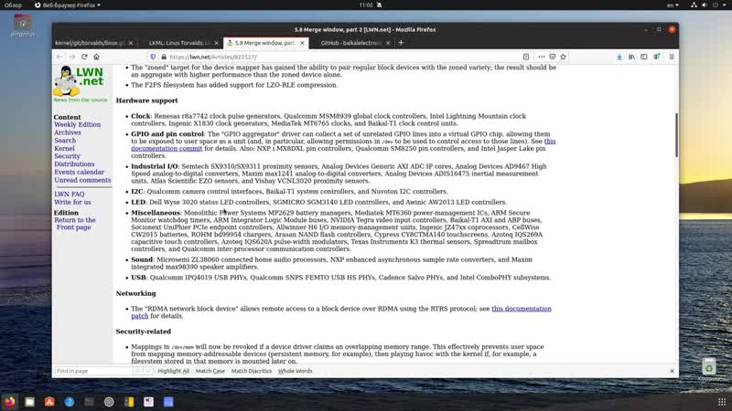The image size is (732, 411).
Task: Open the Firefox app menu in top bar
Action: click(68, 5)
